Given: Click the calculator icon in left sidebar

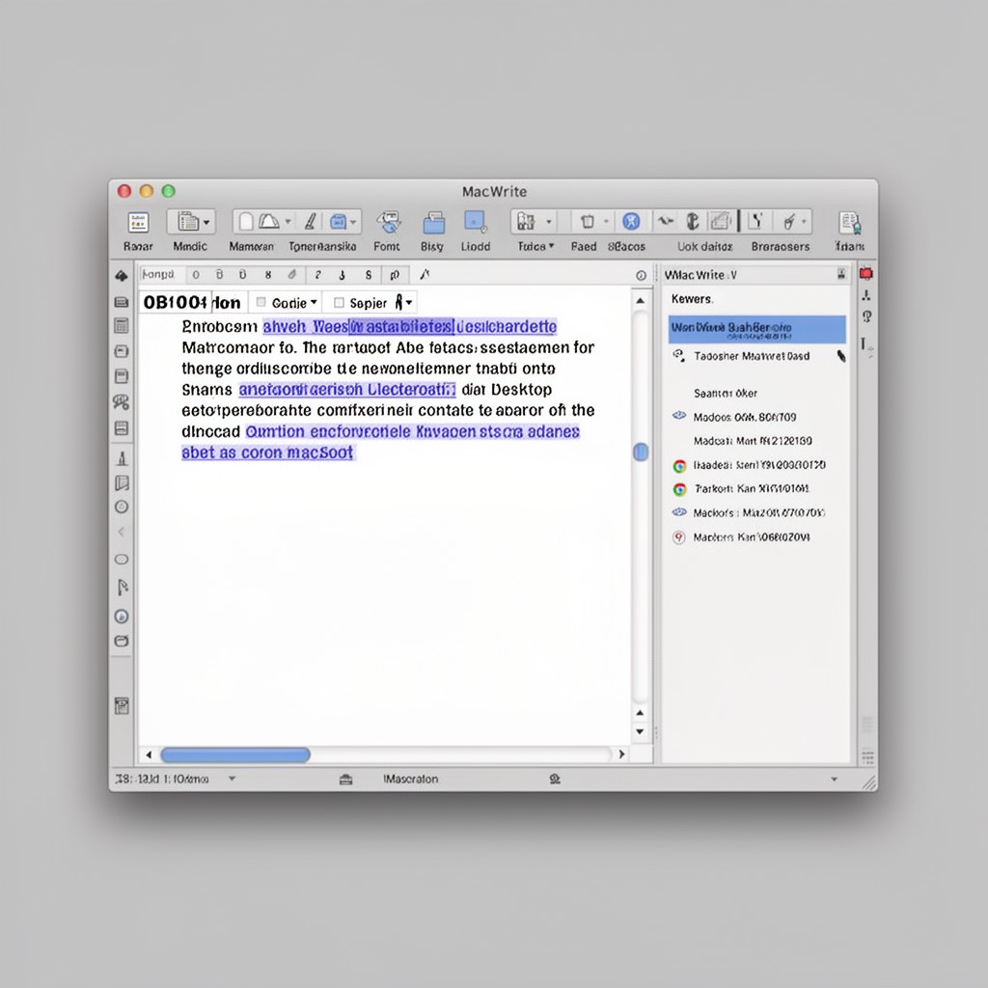Looking at the screenshot, I should point(122,326).
